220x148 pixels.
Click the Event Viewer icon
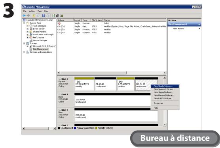tap(31, 29)
